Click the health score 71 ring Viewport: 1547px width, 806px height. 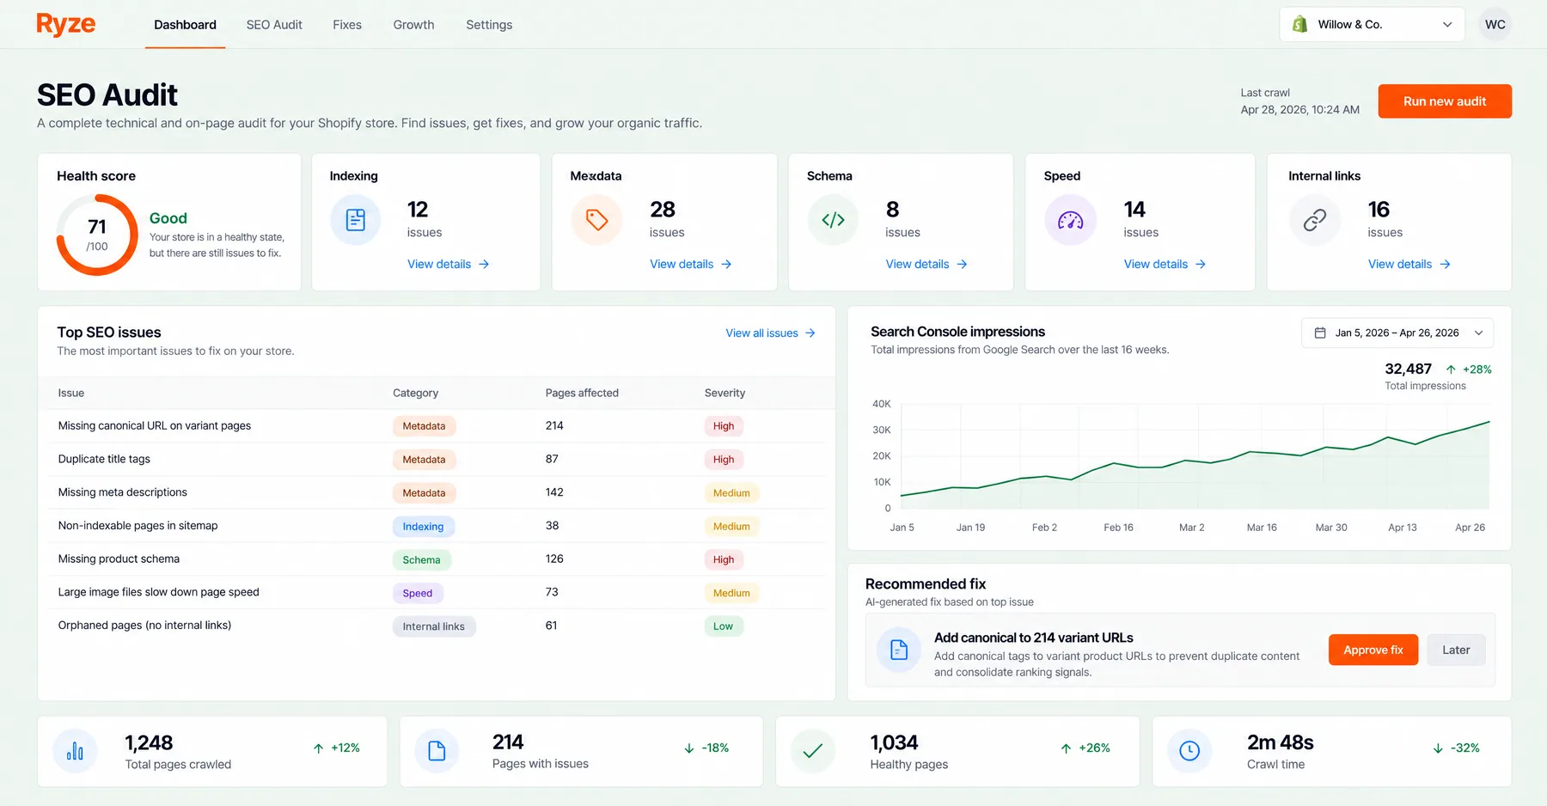point(97,235)
